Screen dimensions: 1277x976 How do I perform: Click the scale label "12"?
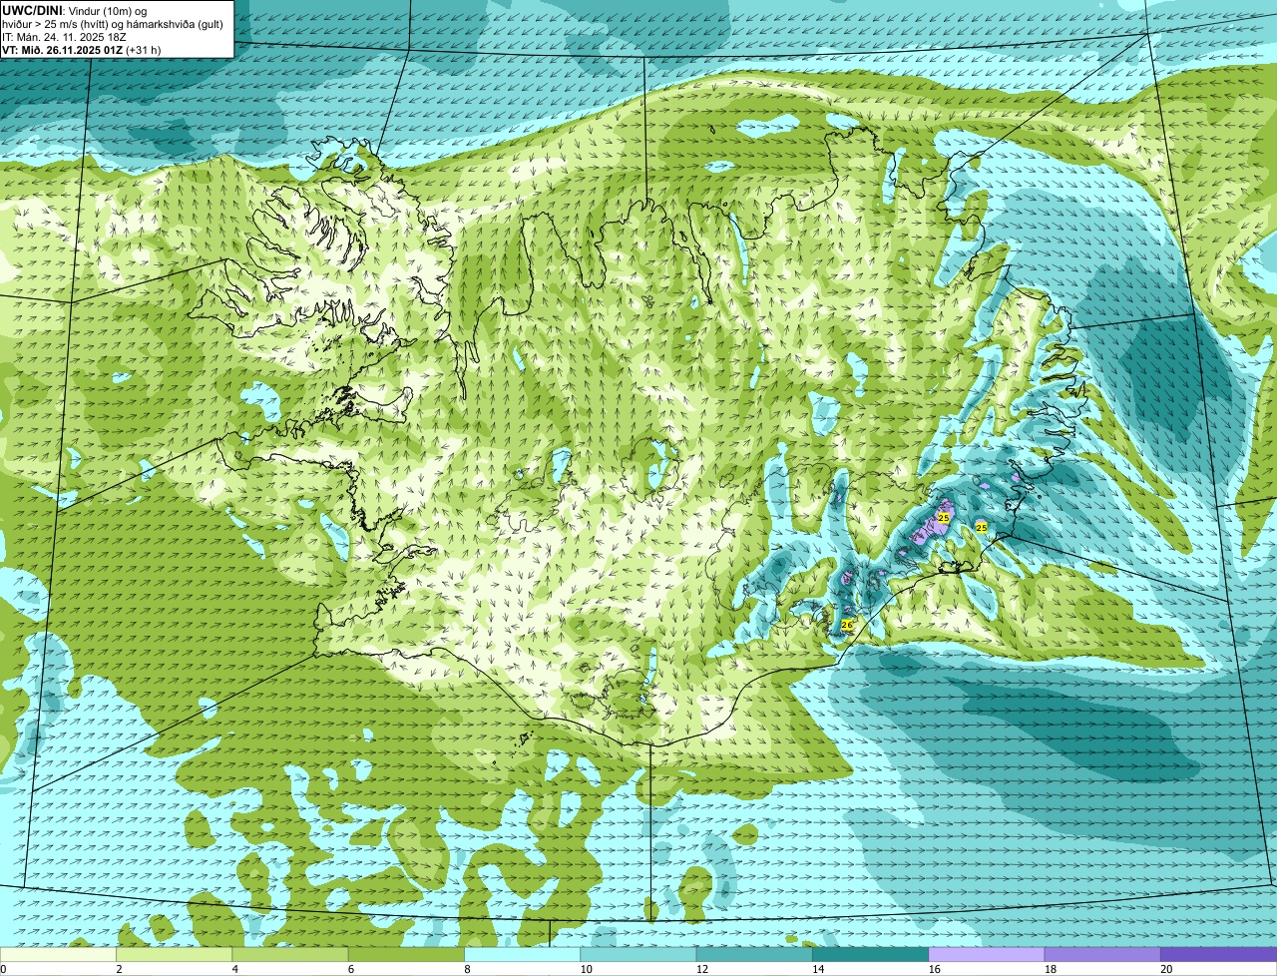(701, 969)
